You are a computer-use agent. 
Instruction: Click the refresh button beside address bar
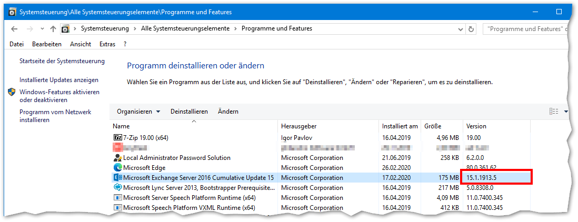coord(471,28)
